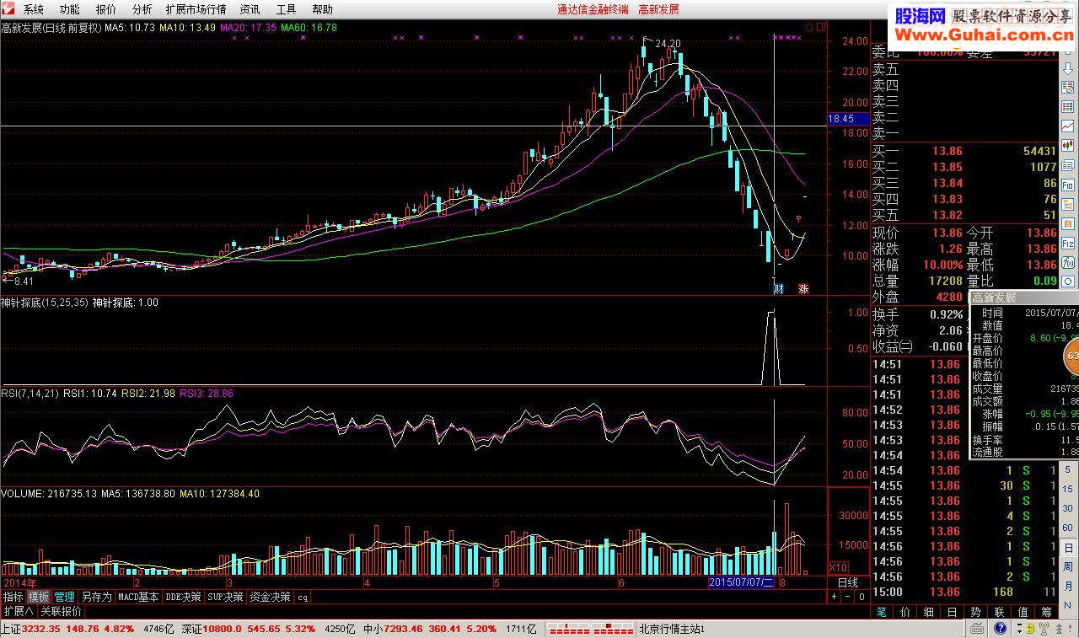Select the DDE决策 template
1079x638 pixels.
pyautogui.click(x=183, y=597)
